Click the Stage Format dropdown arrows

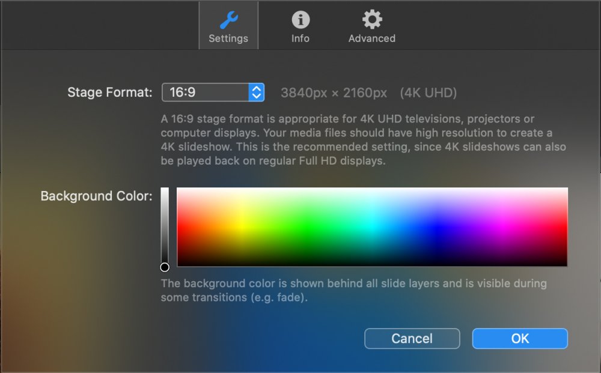coord(257,92)
